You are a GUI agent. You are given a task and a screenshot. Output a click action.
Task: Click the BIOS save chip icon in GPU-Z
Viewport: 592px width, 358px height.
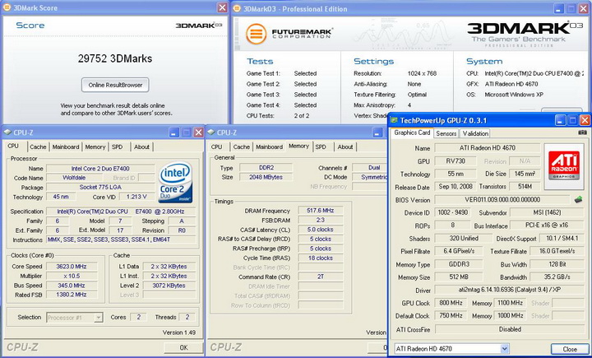click(x=578, y=200)
